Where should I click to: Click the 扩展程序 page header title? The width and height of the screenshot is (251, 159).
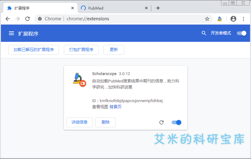pyautogui.click(x=28, y=34)
